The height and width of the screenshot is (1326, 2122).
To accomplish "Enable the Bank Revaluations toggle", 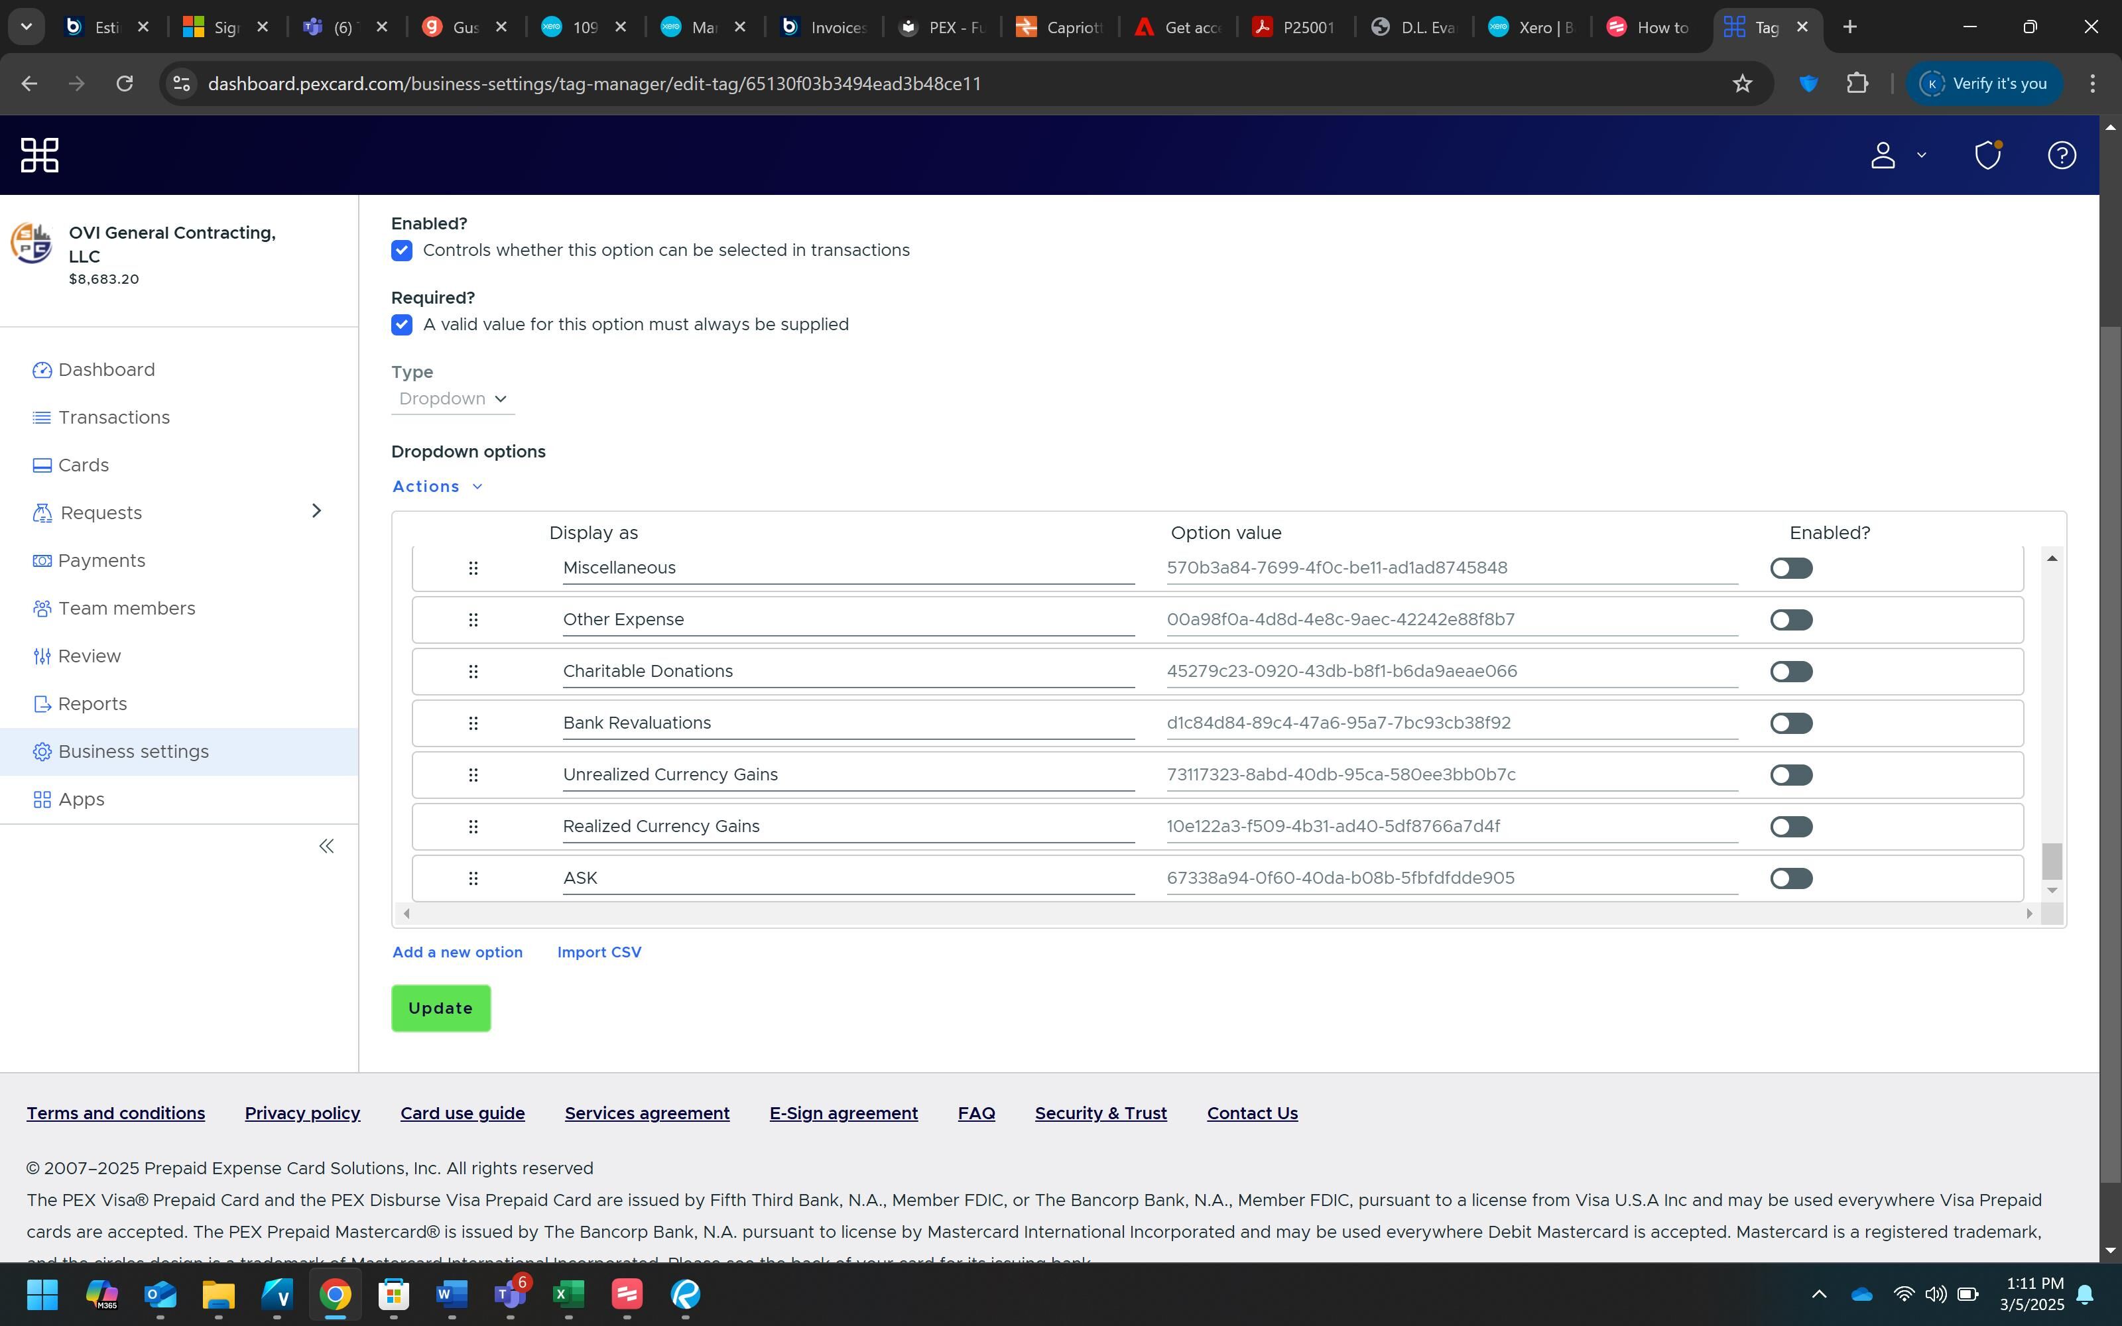I will tap(1790, 723).
